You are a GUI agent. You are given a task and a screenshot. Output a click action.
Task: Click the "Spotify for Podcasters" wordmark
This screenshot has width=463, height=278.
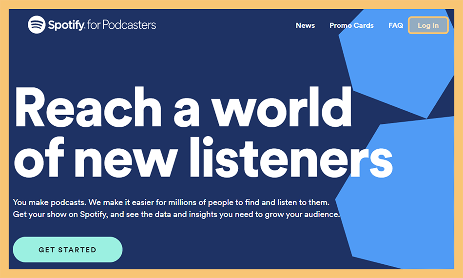pyautogui.click(x=102, y=25)
